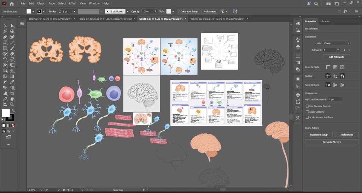Enable Use Preview Bounds checkbox
The width and height of the screenshot is (362, 193).
(307, 106)
